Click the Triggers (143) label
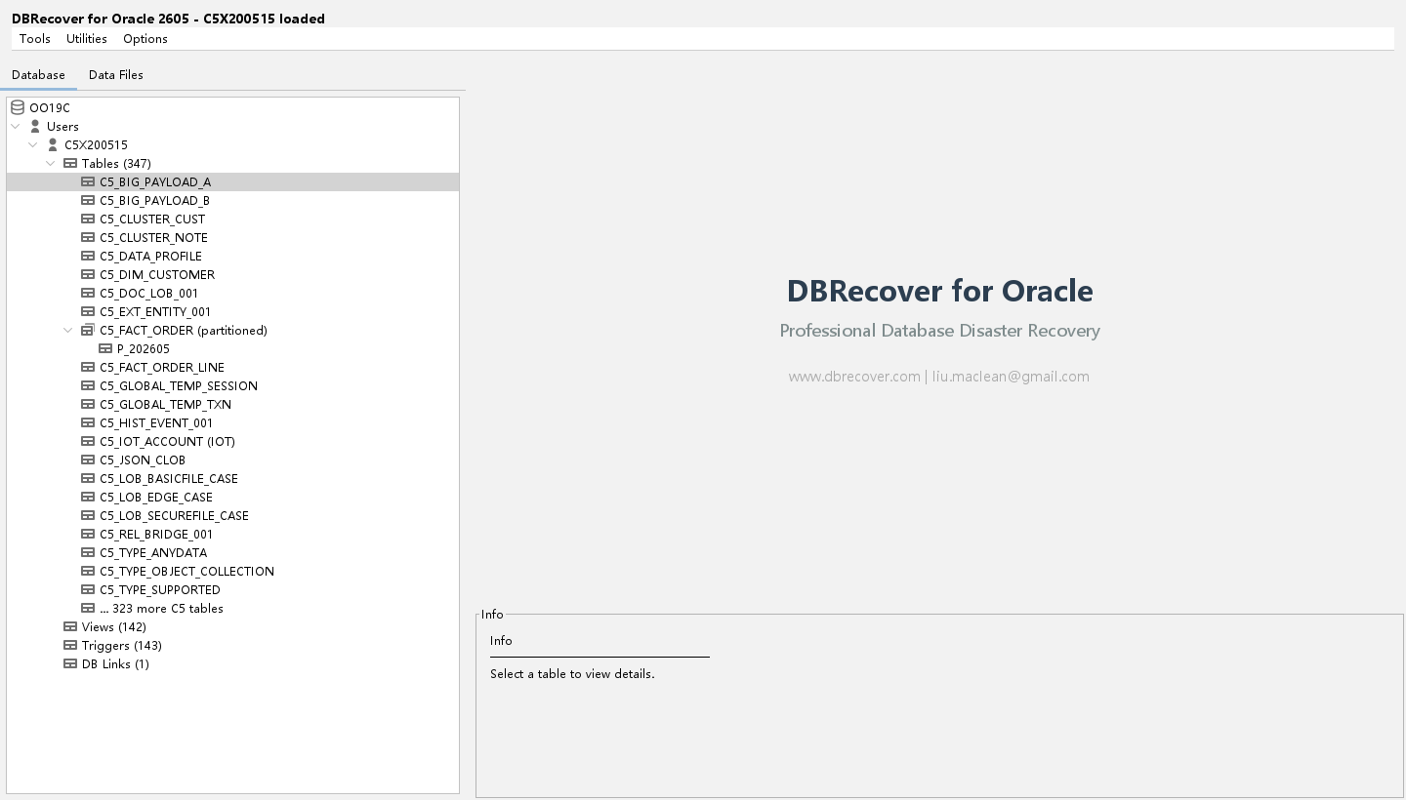This screenshot has height=800, width=1406. pyautogui.click(x=122, y=646)
